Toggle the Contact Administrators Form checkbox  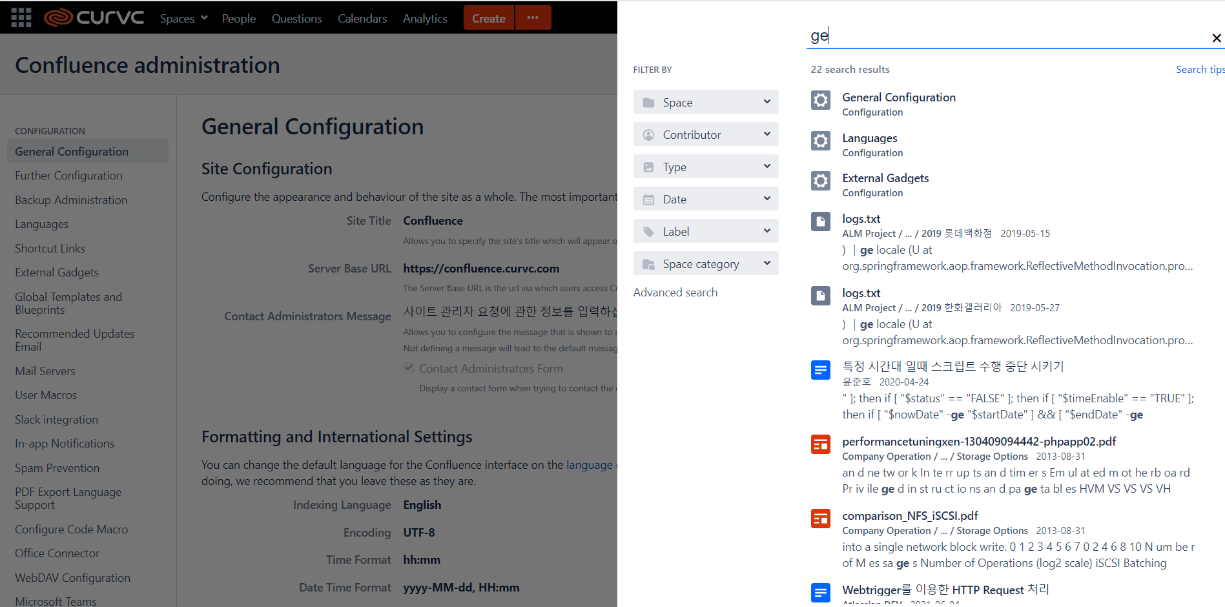point(408,368)
